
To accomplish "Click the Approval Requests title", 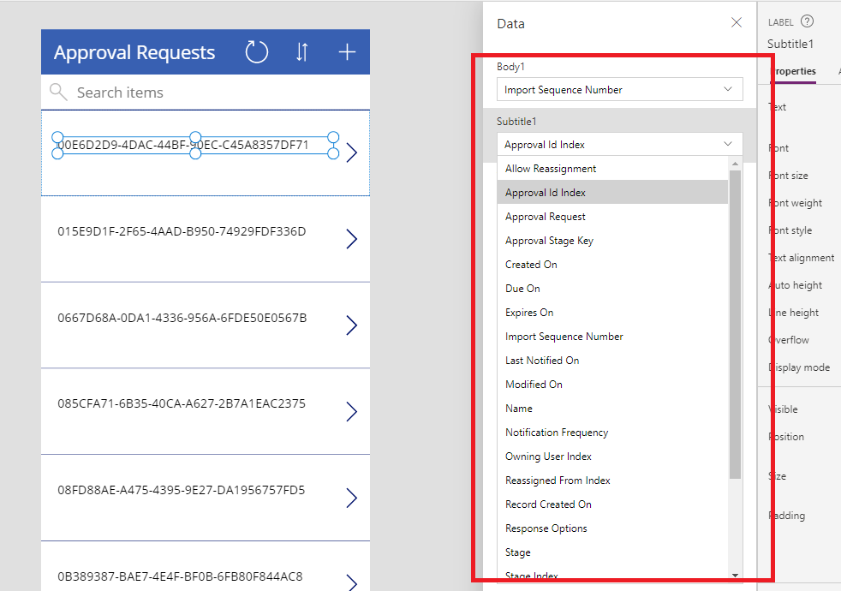I will pyautogui.click(x=134, y=52).
